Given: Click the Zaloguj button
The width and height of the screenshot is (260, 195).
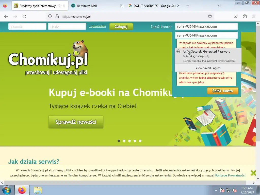Looking at the screenshot, I should [x=121, y=26].
